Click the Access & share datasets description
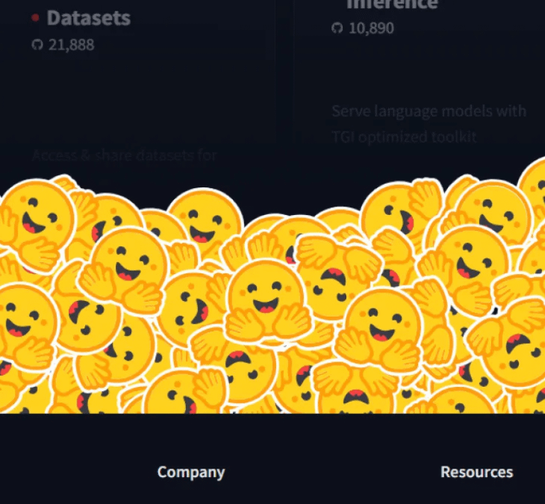This screenshot has height=504, width=545. click(124, 155)
